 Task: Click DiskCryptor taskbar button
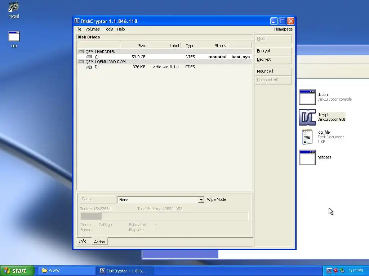[x=124, y=271]
